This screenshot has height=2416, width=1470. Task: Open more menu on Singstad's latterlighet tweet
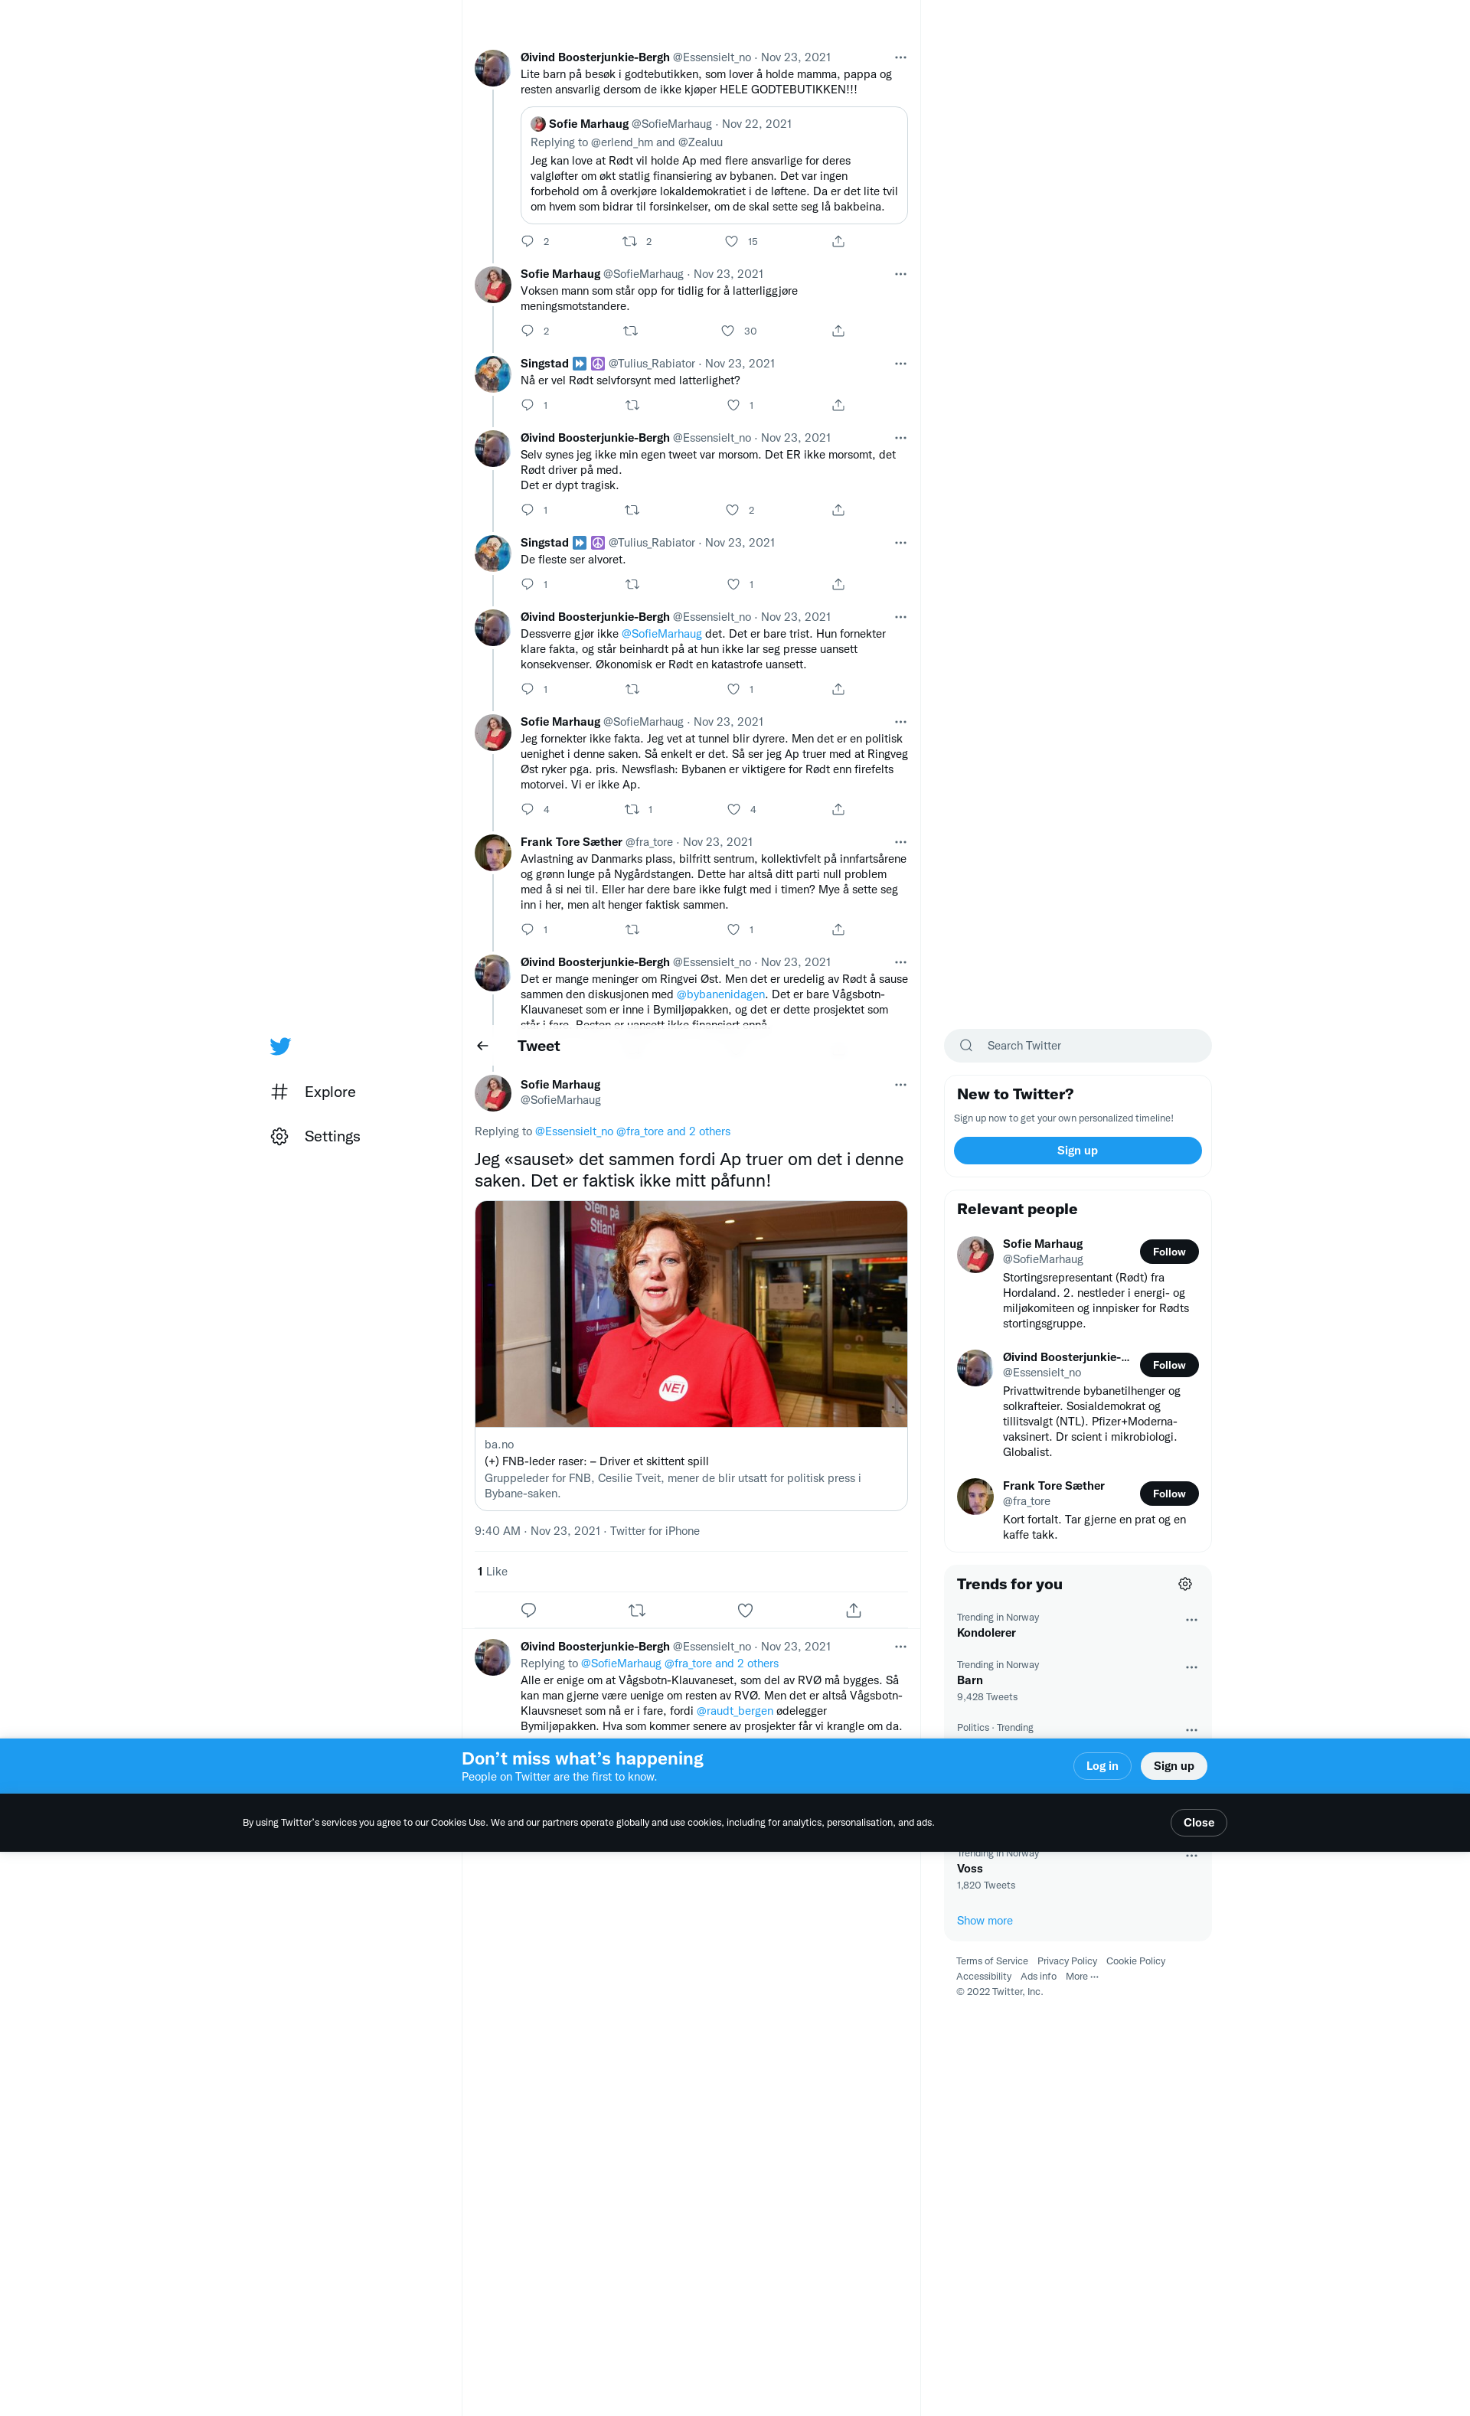coord(900,363)
